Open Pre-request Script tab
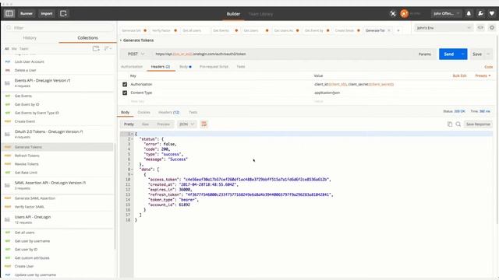 coord(214,67)
